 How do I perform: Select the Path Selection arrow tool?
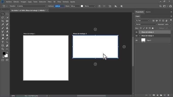tap(7, 42)
